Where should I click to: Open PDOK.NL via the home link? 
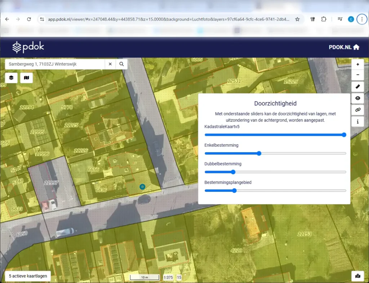344,47
